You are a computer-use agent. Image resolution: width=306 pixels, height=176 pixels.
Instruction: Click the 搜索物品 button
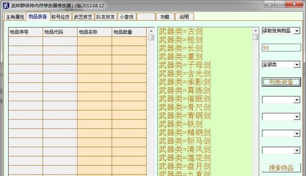pyautogui.click(x=281, y=168)
